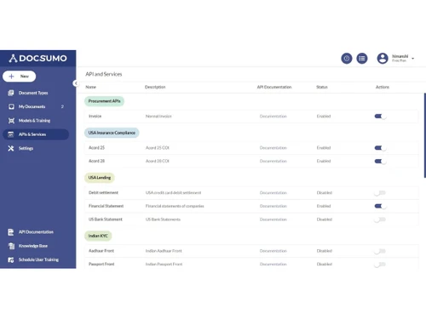Open Documentation link for Acord 28
This screenshot has height=319, width=426.
point(273,161)
